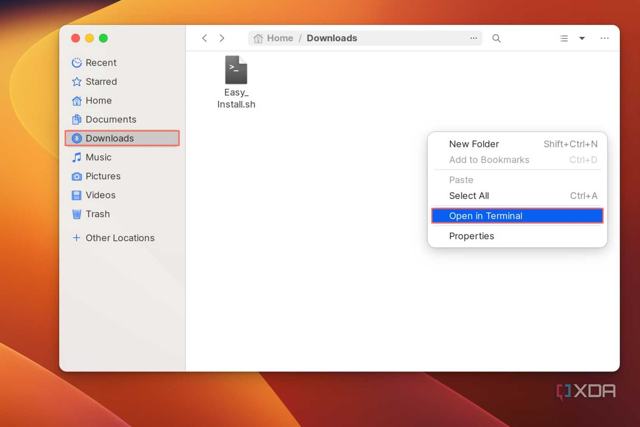The image size is (640, 427).
Task: Choose Add to Bookmarks menu entry
Action: pyautogui.click(x=517, y=160)
